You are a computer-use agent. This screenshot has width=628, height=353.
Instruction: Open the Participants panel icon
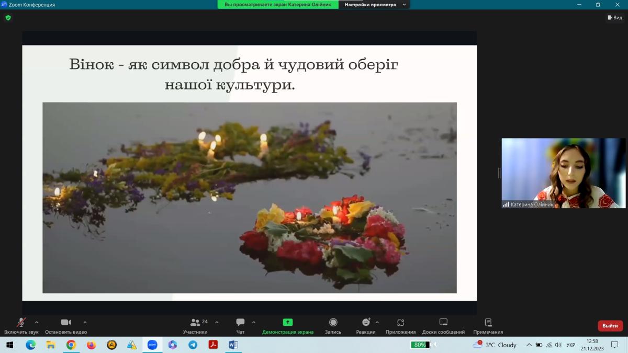pos(195,323)
